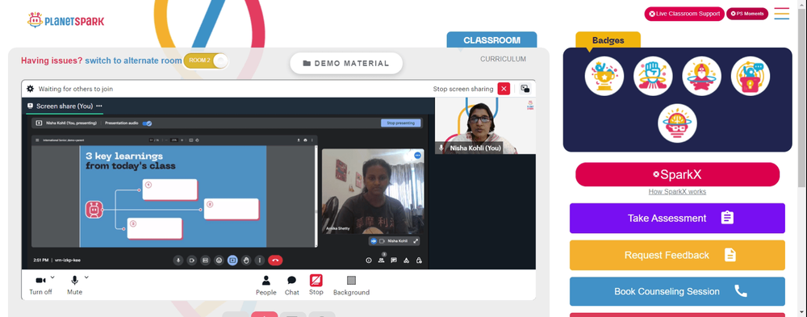Click the Stop sharing icon in bottom bar
The width and height of the screenshot is (807, 317).
(316, 281)
